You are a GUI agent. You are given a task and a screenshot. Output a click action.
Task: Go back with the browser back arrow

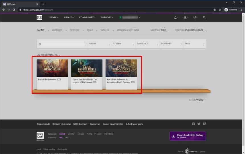click(4, 10)
